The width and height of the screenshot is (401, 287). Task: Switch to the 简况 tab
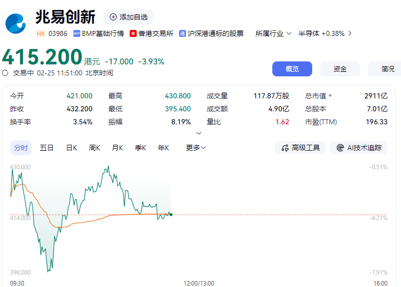(x=385, y=69)
